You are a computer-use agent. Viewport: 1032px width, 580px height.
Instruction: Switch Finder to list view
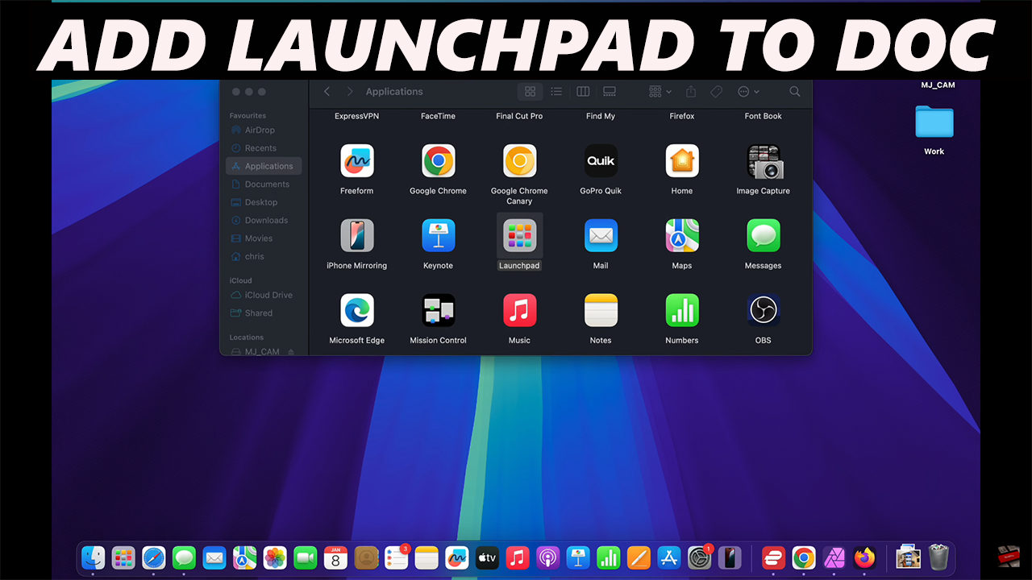click(556, 92)
